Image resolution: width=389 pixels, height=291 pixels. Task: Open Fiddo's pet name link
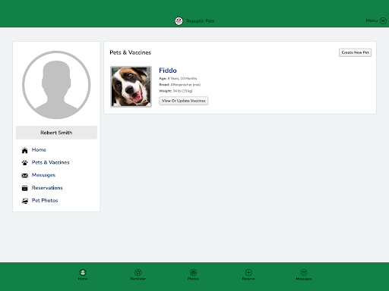(x=168, y=70)
